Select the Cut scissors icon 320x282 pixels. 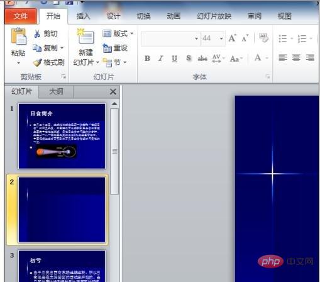37,33
